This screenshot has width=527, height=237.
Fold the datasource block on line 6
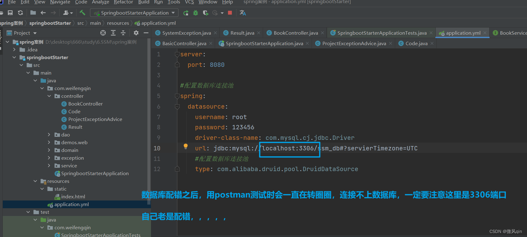click(177, 107)
